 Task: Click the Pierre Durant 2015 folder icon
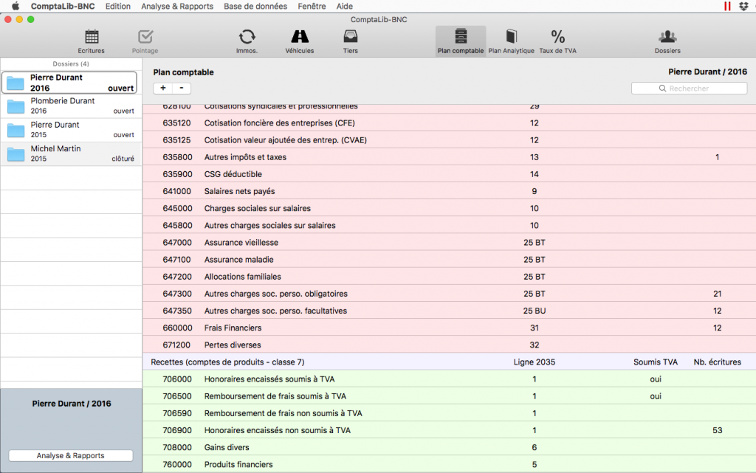pyautogui.click(x=16, y=130)
